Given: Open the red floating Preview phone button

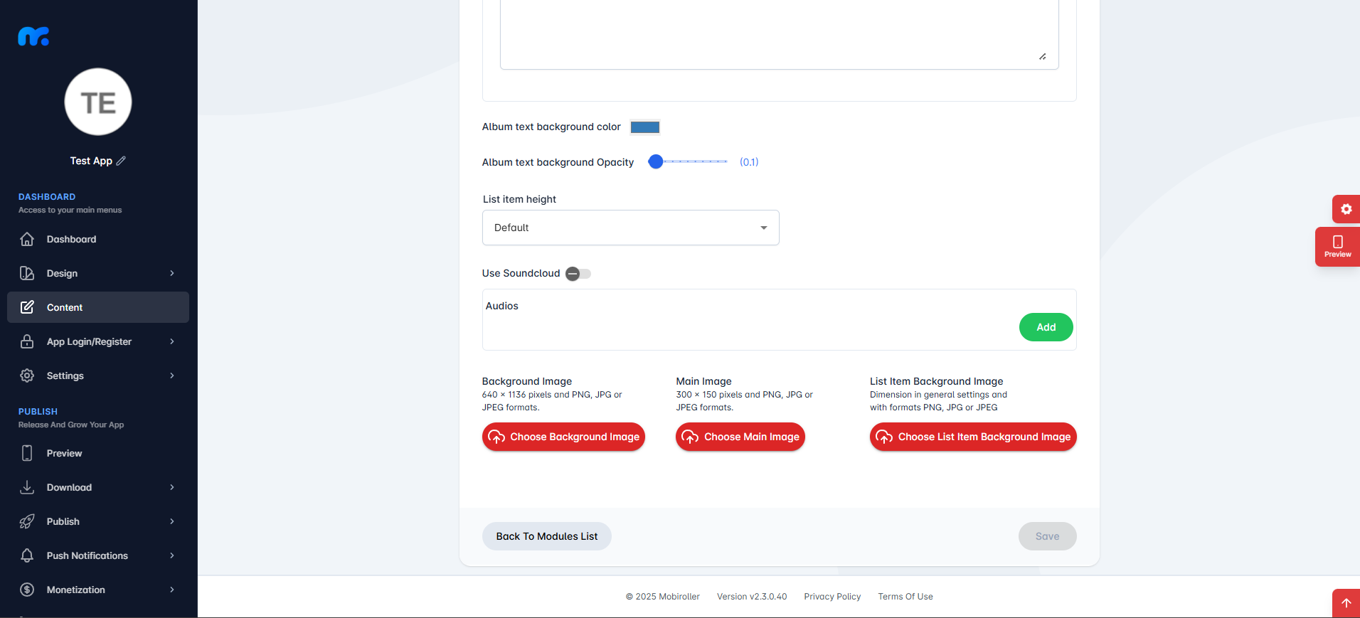Looking at the screenshot, I should (x=1337, y=247).
